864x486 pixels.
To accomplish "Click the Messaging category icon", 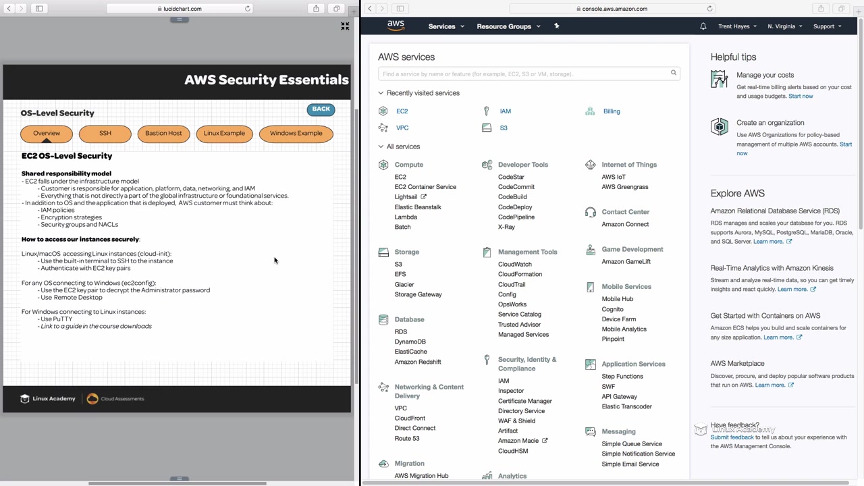I will coord(591,431).
